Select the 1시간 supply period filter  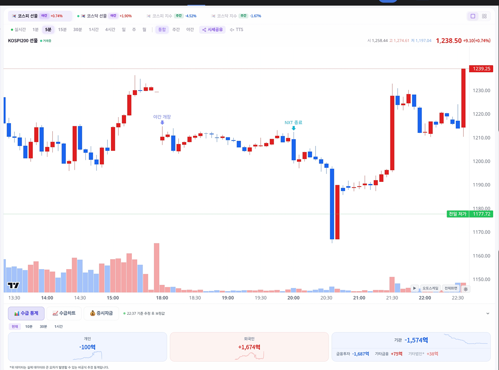pos(59,326)
